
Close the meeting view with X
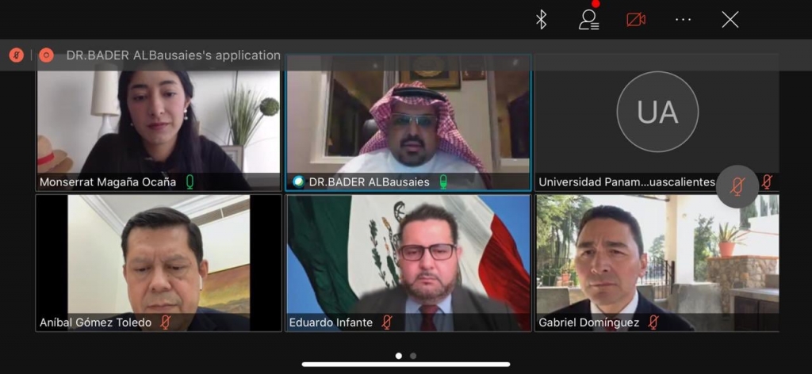[730, 20]
